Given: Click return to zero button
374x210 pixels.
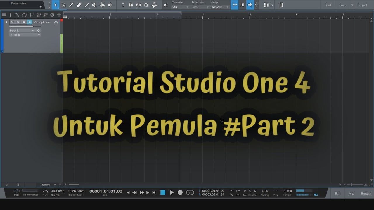Looking at the screenshot, I should coord(154,192).
